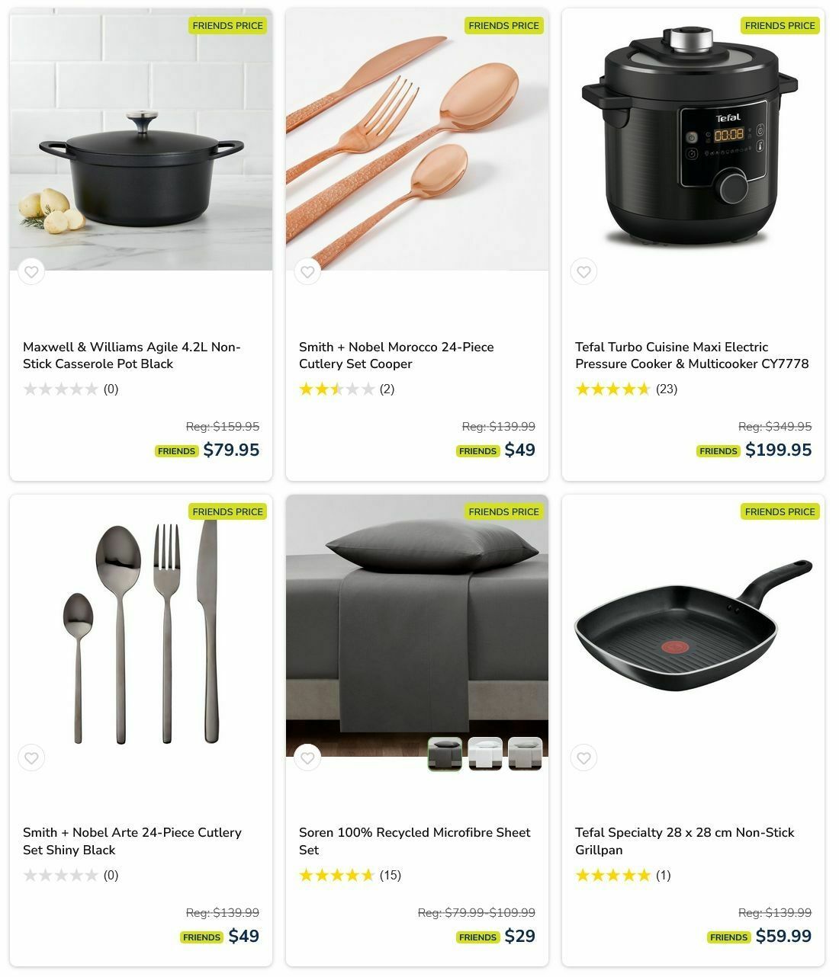The height and width of the screenshot is (977, 839).
Task: Open star ratings for Tefal cooker (23)
Action: click(x=625, y=389)
